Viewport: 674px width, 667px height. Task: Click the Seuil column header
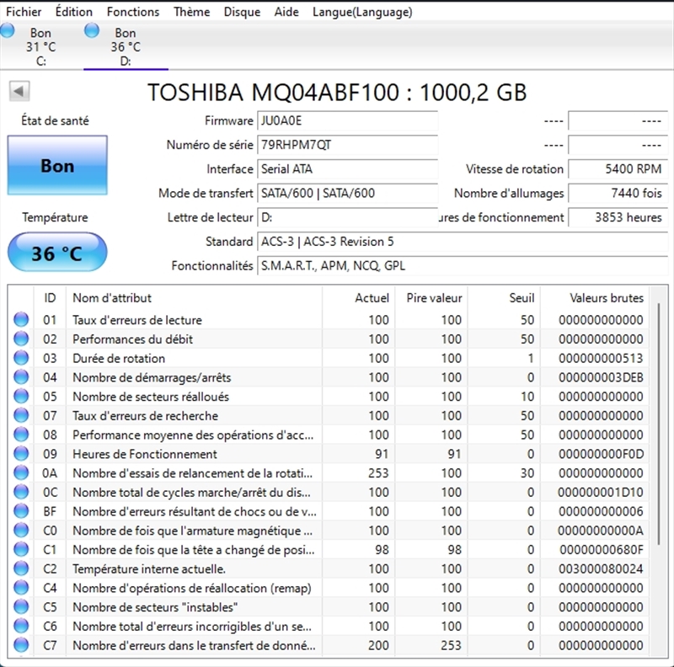504,298
